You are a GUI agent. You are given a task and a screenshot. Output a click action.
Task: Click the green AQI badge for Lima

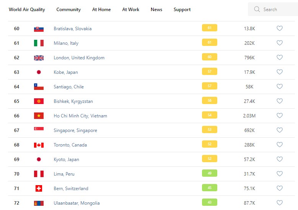point(209,173)
